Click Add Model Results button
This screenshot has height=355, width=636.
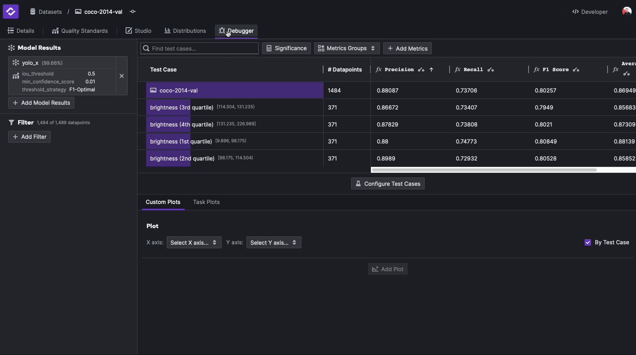click(x=41, y=103)
